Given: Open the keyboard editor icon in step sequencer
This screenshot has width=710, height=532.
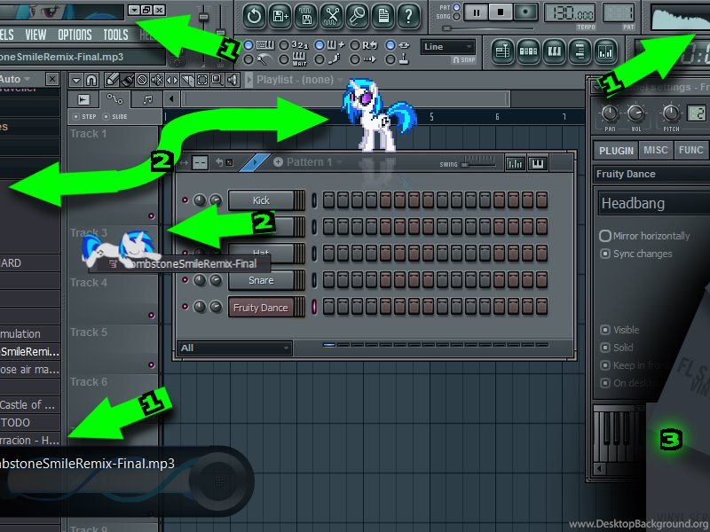Looking at the screenshot, I should [538, 163].
